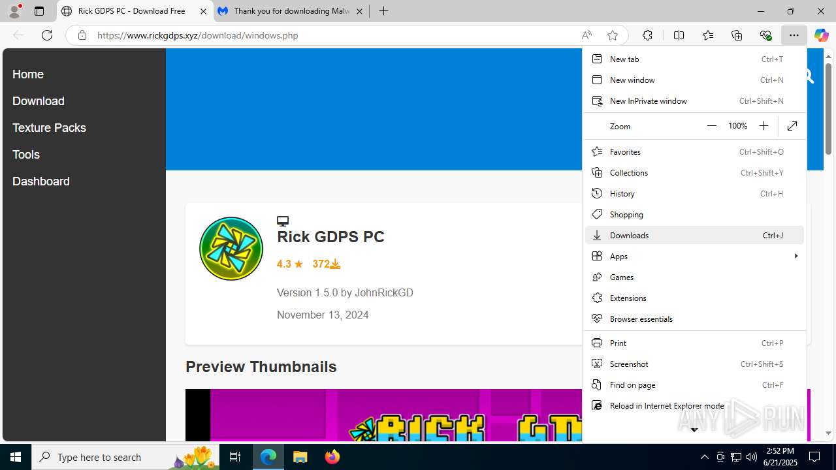Open New window menu entry
Viewport: 836px width, 470px height.
point(694,80)
